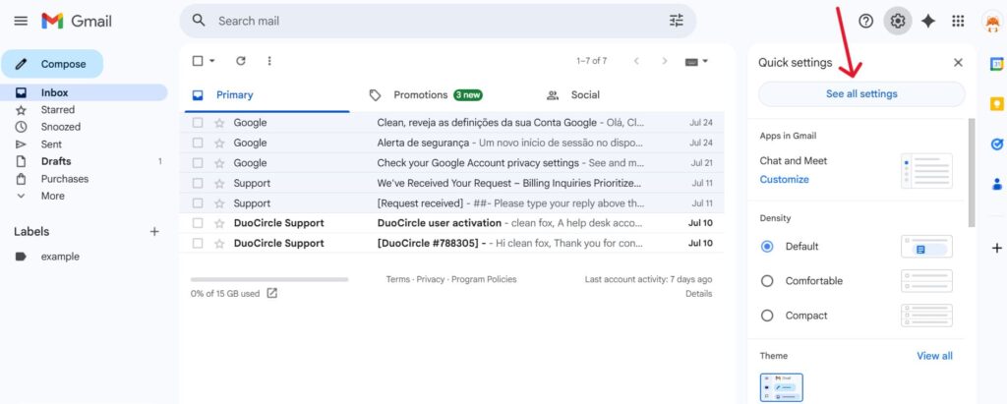Star the Alerta de segurança email

point(219,143)
